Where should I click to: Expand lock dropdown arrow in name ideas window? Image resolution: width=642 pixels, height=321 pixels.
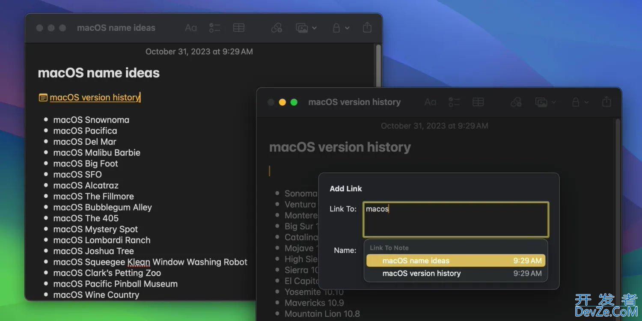[x=347, y=28]
